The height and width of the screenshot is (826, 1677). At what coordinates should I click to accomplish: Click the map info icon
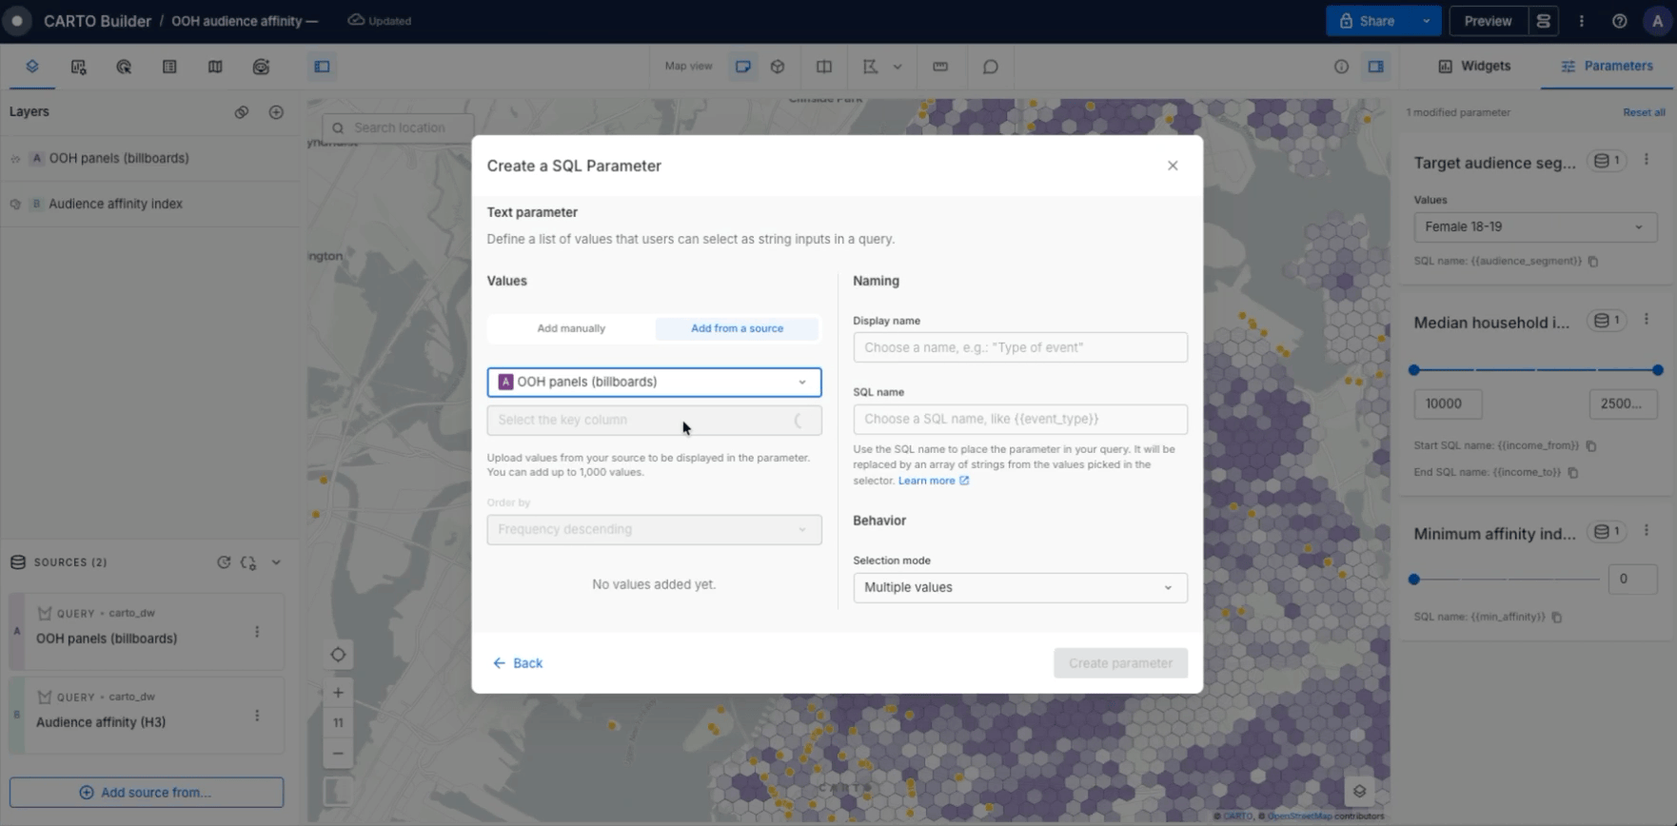(1341, 67)
